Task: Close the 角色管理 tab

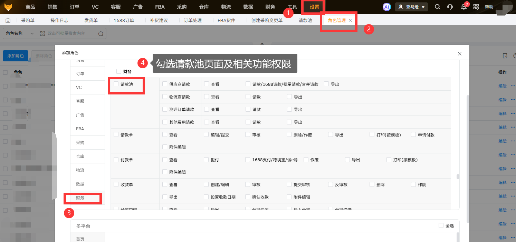Action: (x=350, y=20)
